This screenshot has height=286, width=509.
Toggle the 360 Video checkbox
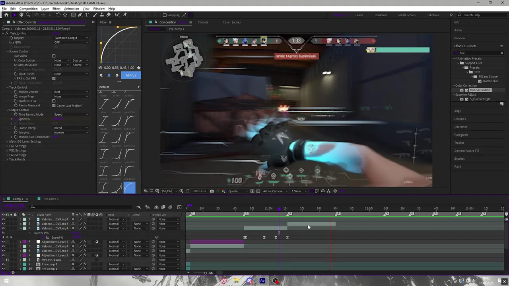(54, 56)
